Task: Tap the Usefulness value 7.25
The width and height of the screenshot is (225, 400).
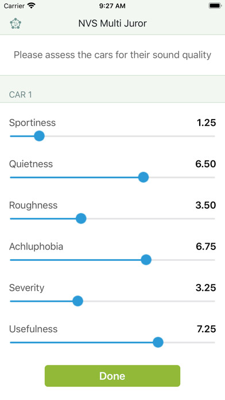Action: click(207, 329)
